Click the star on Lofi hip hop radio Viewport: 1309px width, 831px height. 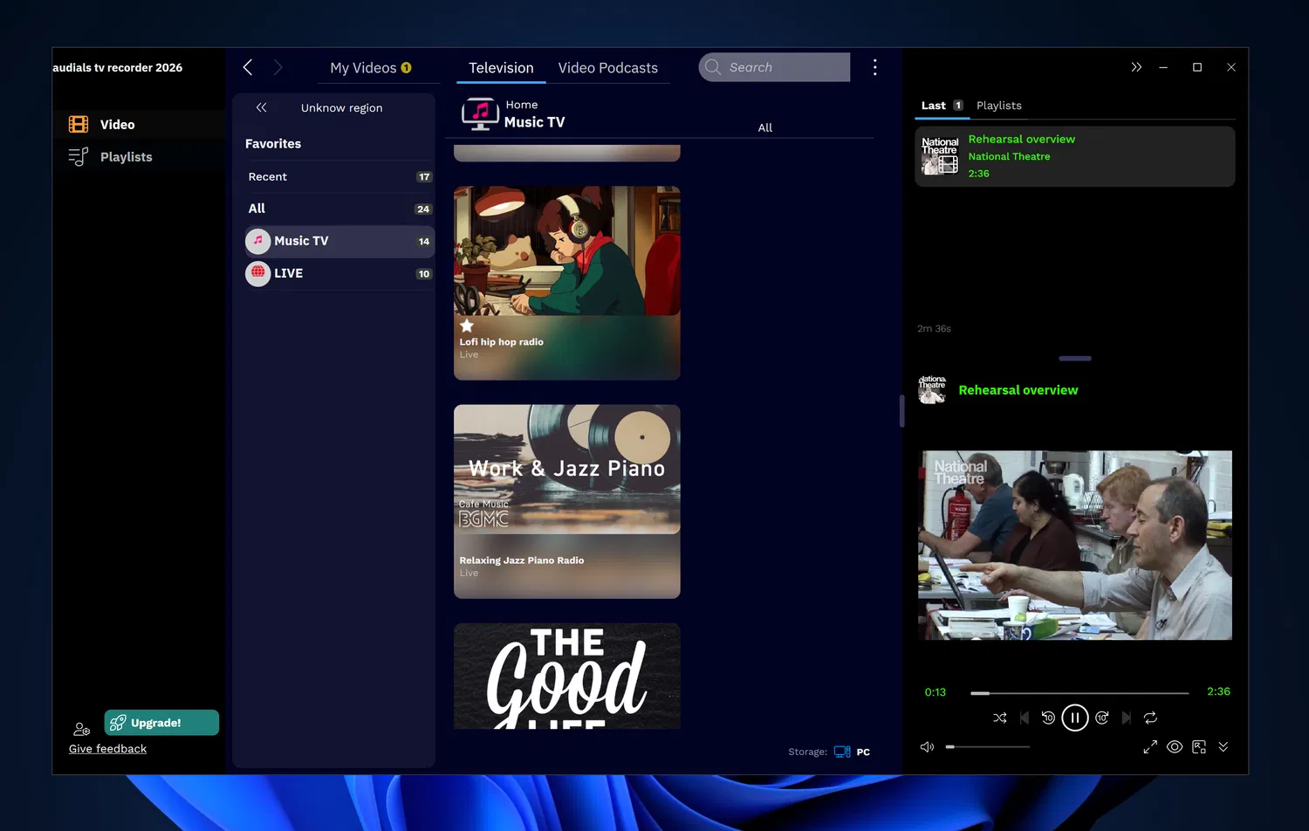click(467, 326)
